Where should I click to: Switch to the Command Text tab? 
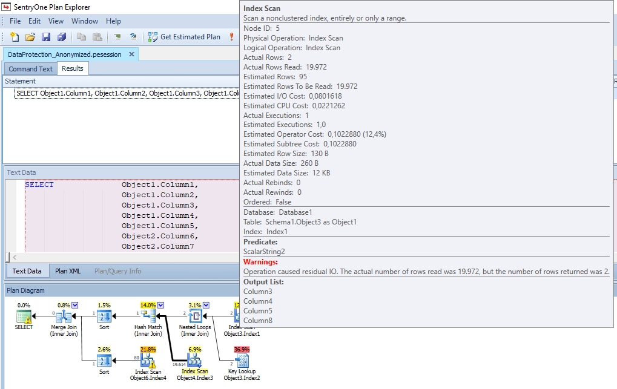[31, 69]
